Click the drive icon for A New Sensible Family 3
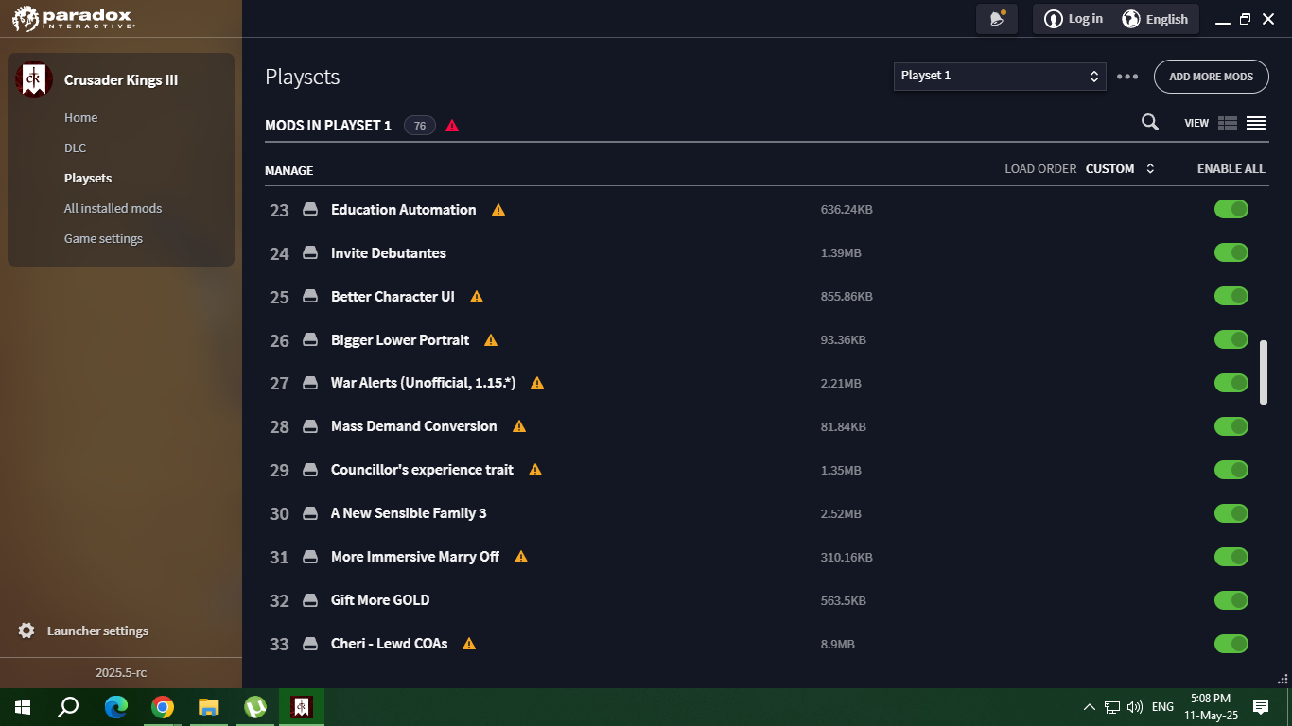1292x726 pixels. click(309, 513)
